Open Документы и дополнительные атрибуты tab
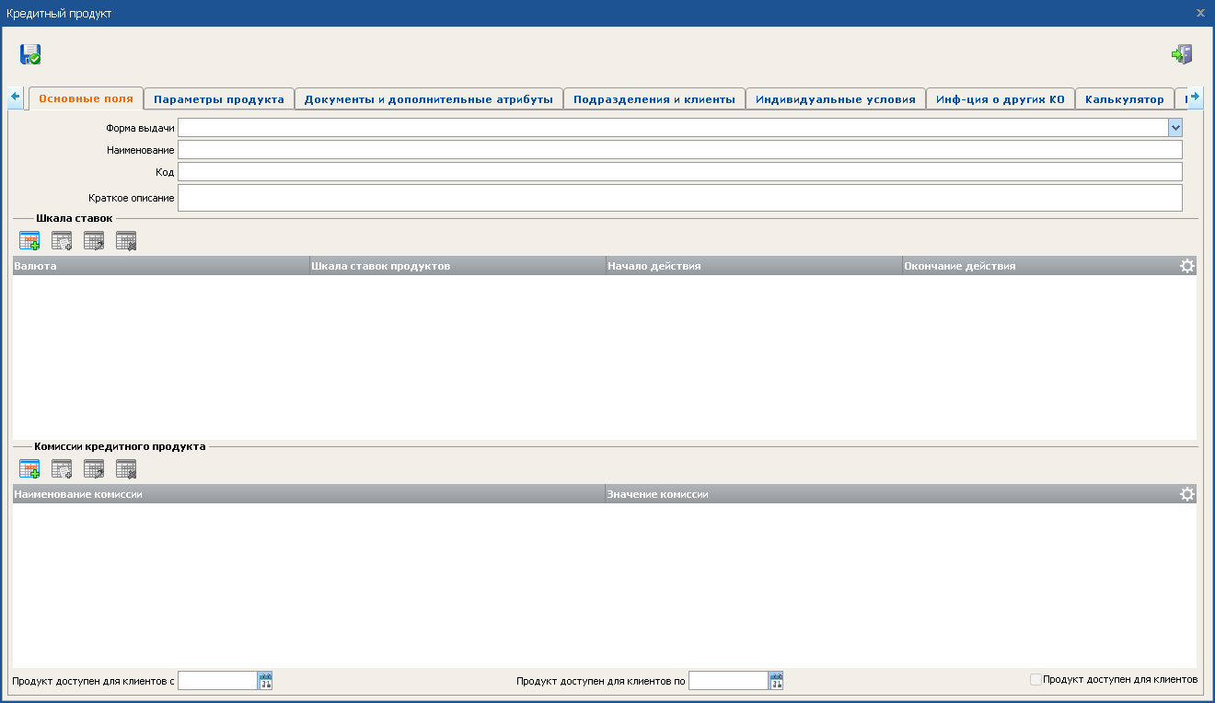This screenshot has height=703, width=1215. tap(429, 99)
